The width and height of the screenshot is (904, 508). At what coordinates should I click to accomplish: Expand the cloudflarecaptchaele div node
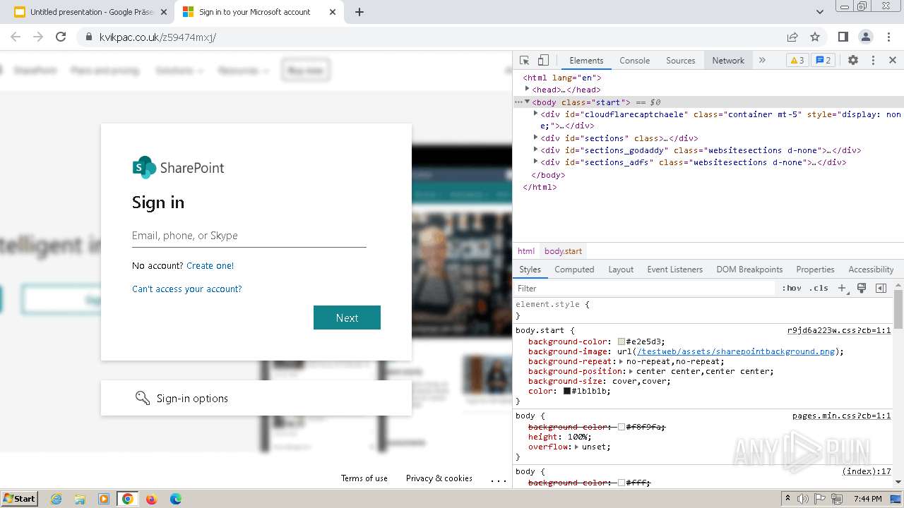[536, 114]
